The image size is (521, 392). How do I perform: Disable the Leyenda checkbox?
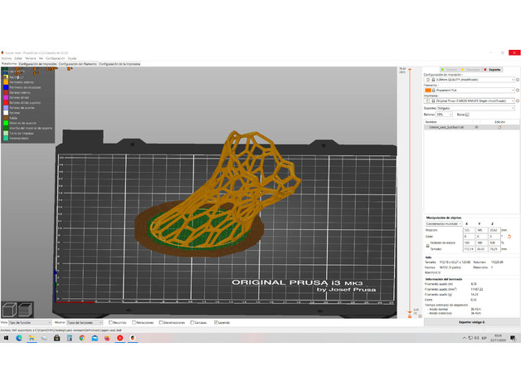click(x=217, y=322)
